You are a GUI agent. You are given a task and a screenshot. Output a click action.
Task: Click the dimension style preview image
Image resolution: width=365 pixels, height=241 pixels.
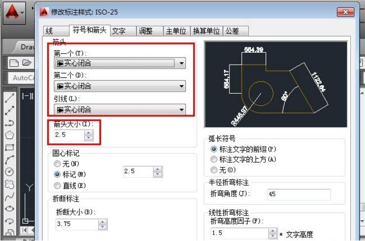[x=276, y=84]
